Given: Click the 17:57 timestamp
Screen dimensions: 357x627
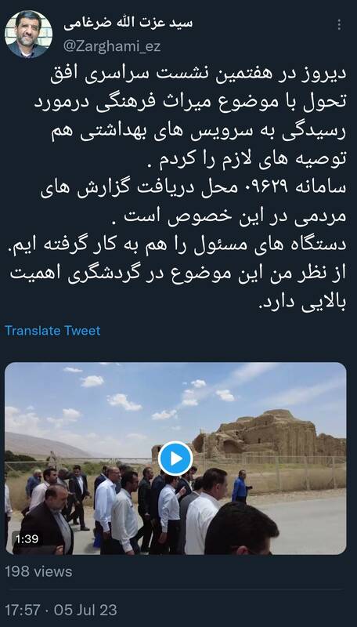Looking at the screenshot, I should pos(23,611).
